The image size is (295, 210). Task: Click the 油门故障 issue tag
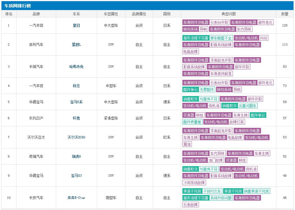coord(215,160)
